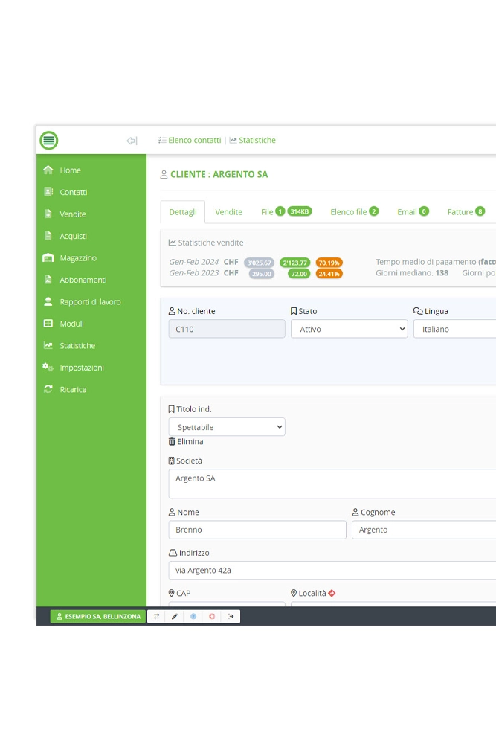Click the pencil edit icon in bottom bar
Viewport: 496px width, 744px height.
click(x=175, y=616)
